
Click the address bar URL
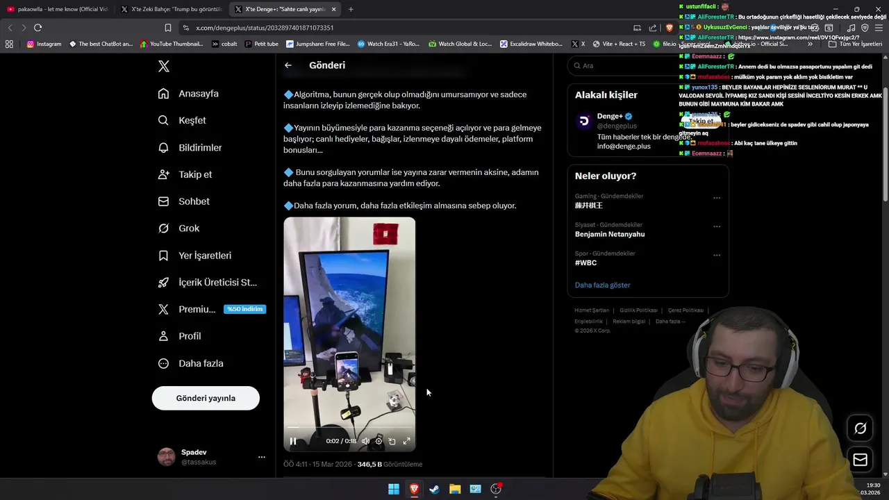(x=265, y=28)
